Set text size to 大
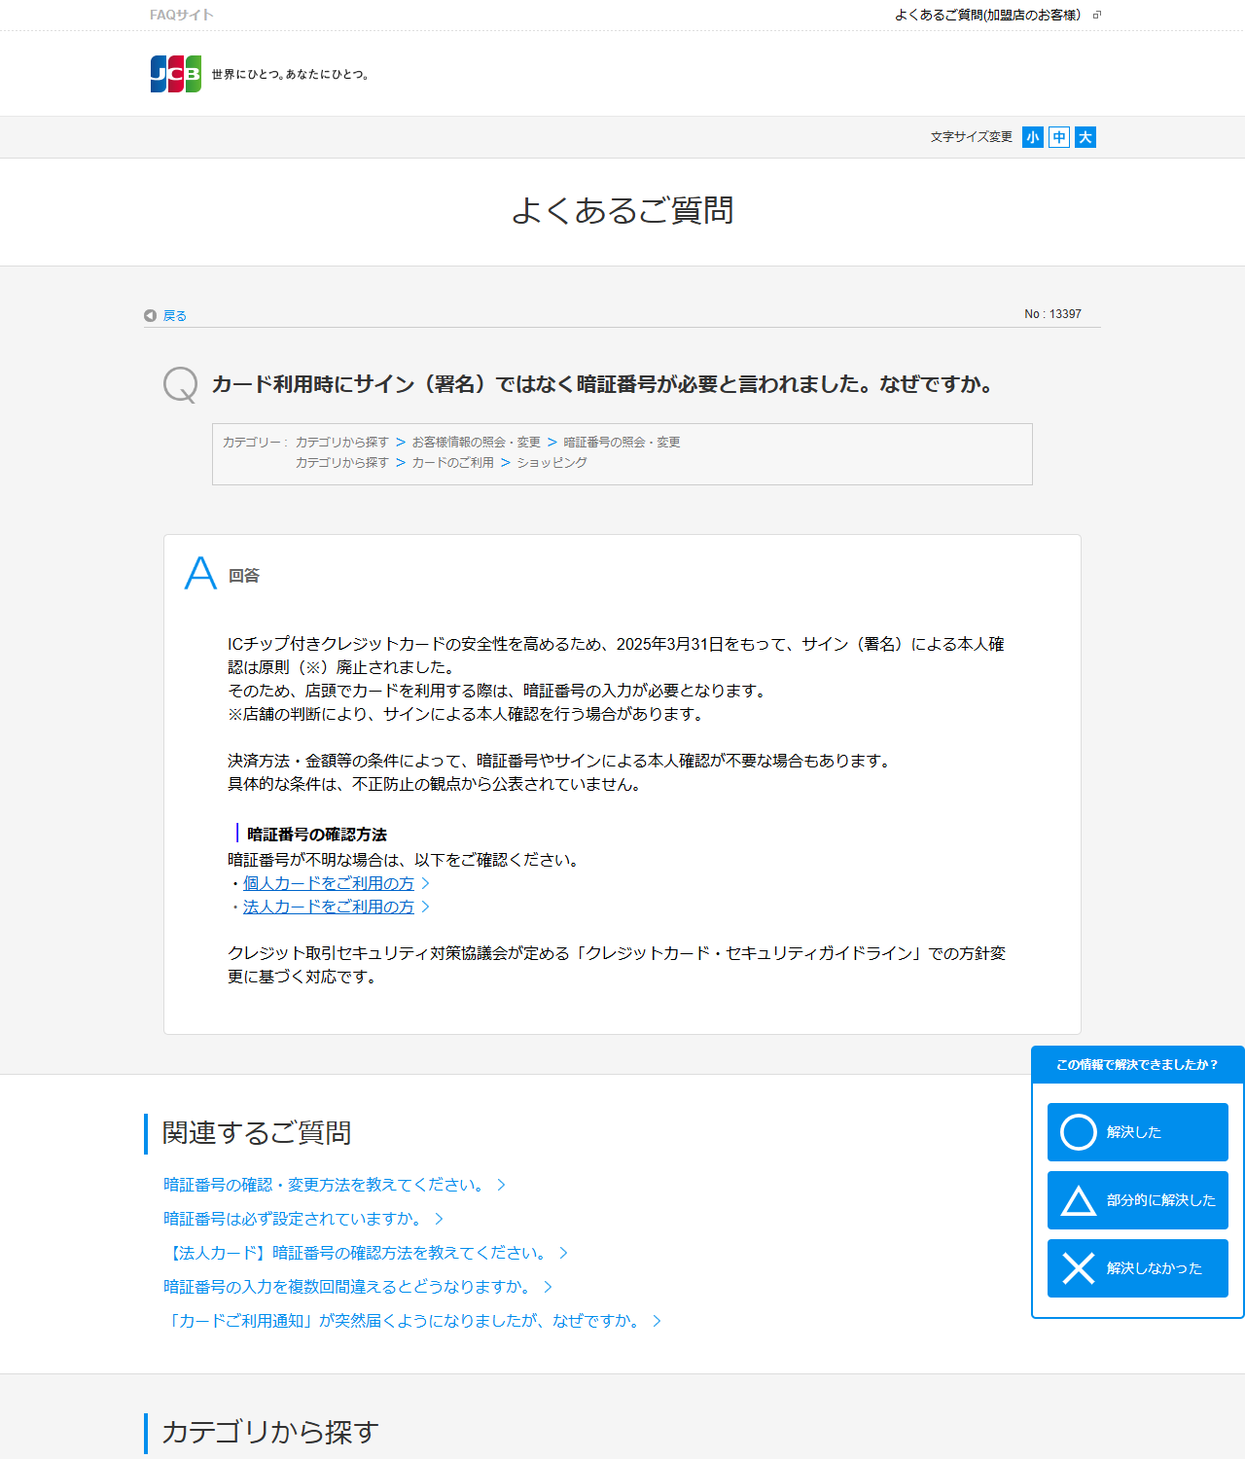 tap(1085, 137)
